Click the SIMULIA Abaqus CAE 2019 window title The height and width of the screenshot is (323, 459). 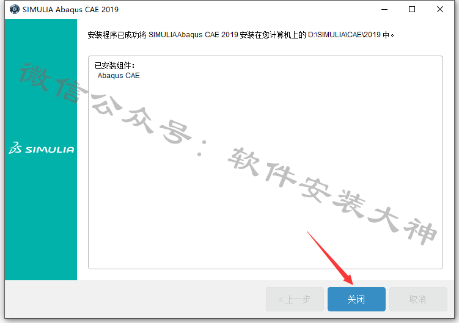click(70, 9)
